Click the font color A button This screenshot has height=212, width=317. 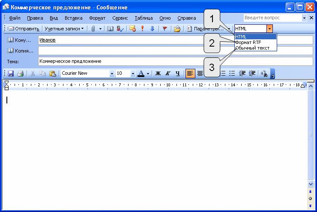(141, 74)
